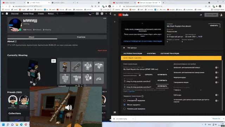This screenshot has width=225, height=127.
Task: Open Opera browser from the taskbar
Action: (26, 125)
